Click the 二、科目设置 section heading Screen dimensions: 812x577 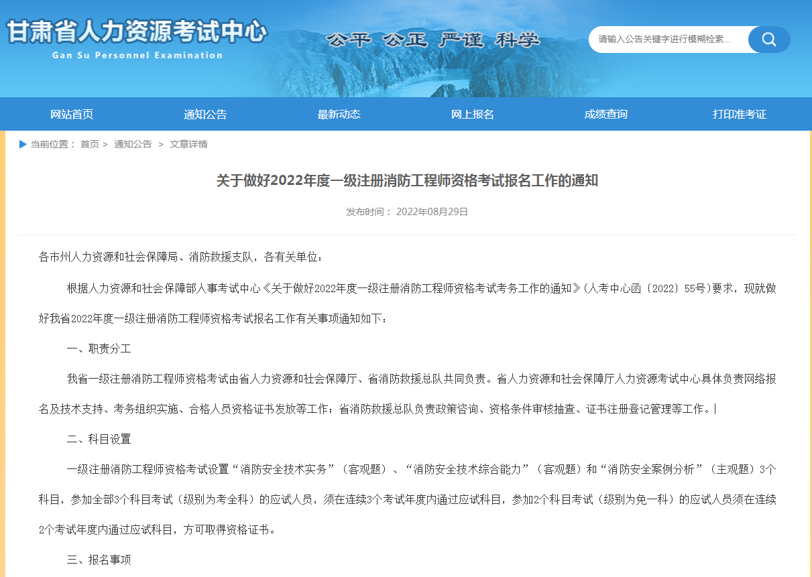(x=99, y=439)
